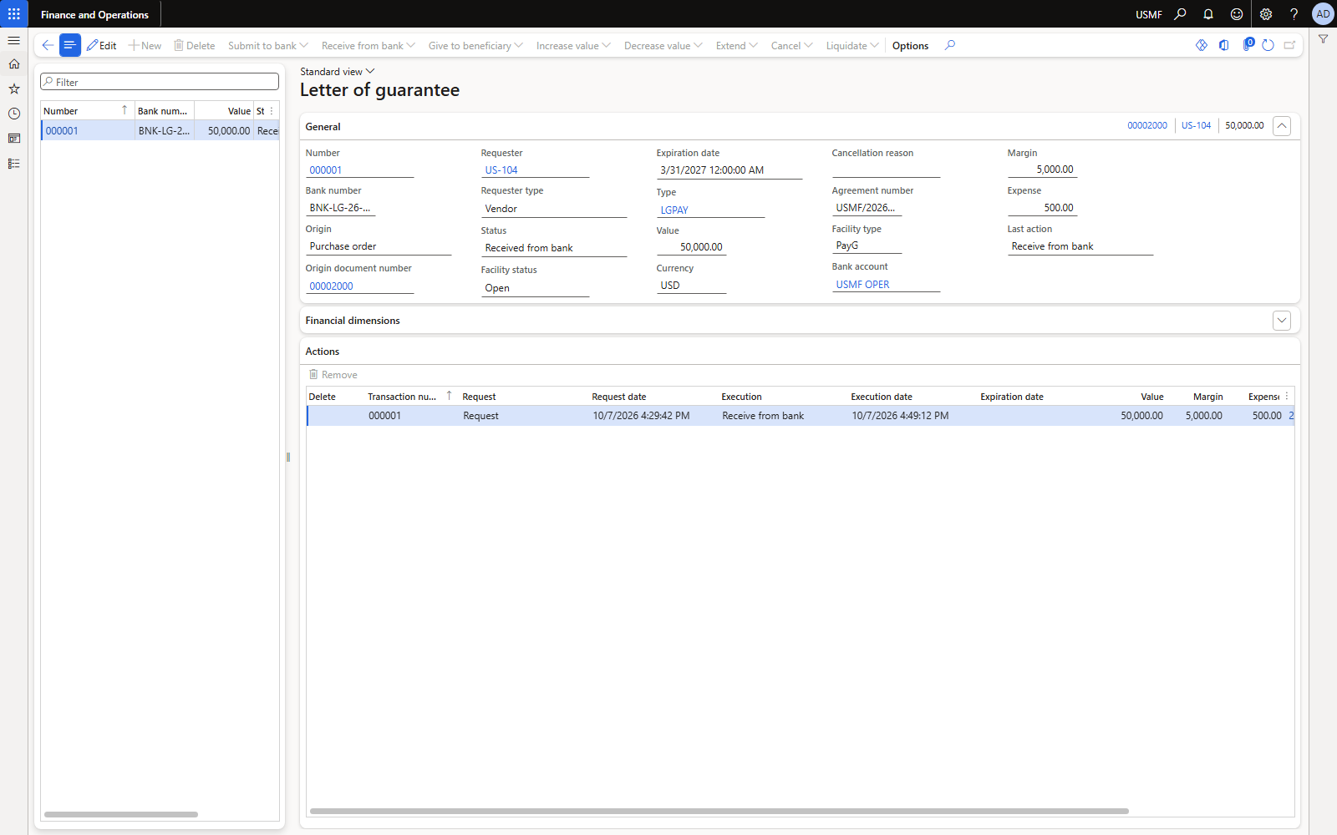Open the Options menu tab

point(910,45)
